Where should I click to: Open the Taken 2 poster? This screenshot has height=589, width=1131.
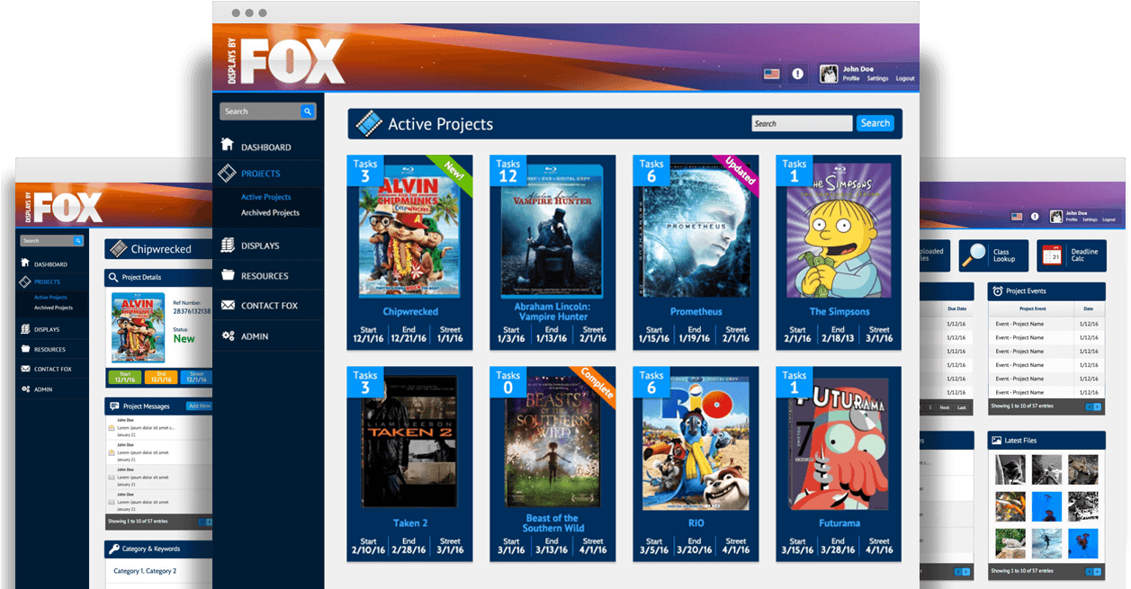409,442
